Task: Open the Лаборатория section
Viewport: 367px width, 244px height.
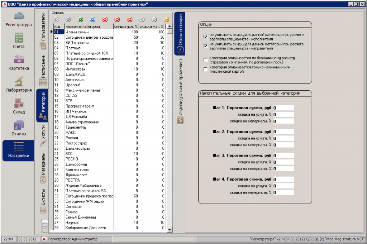Action: 19,85
